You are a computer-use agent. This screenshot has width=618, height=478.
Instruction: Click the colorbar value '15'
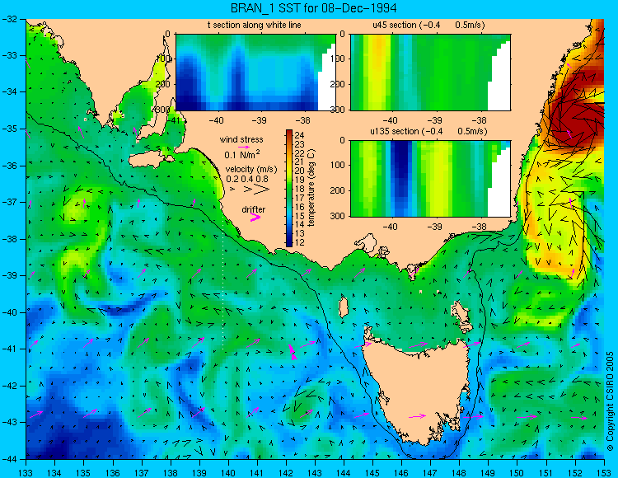300,216
